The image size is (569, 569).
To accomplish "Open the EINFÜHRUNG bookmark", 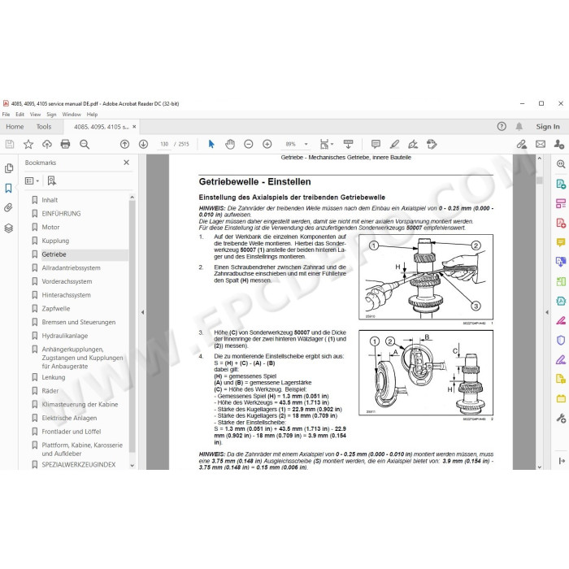I will (61, 213).
